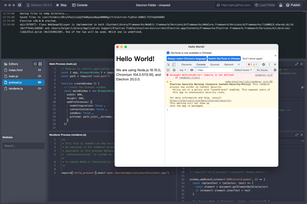307x204 pixels.
Task: Open the Electron v20.0.0 version selector
Action: click(39, 5)
